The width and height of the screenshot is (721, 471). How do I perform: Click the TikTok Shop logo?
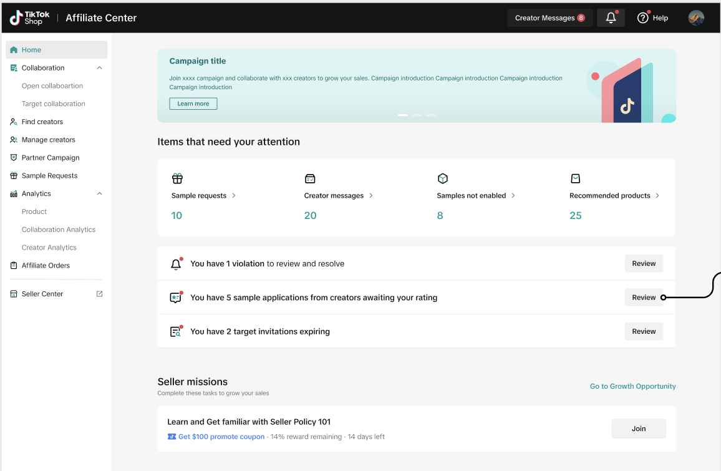(x=29, y=18)
